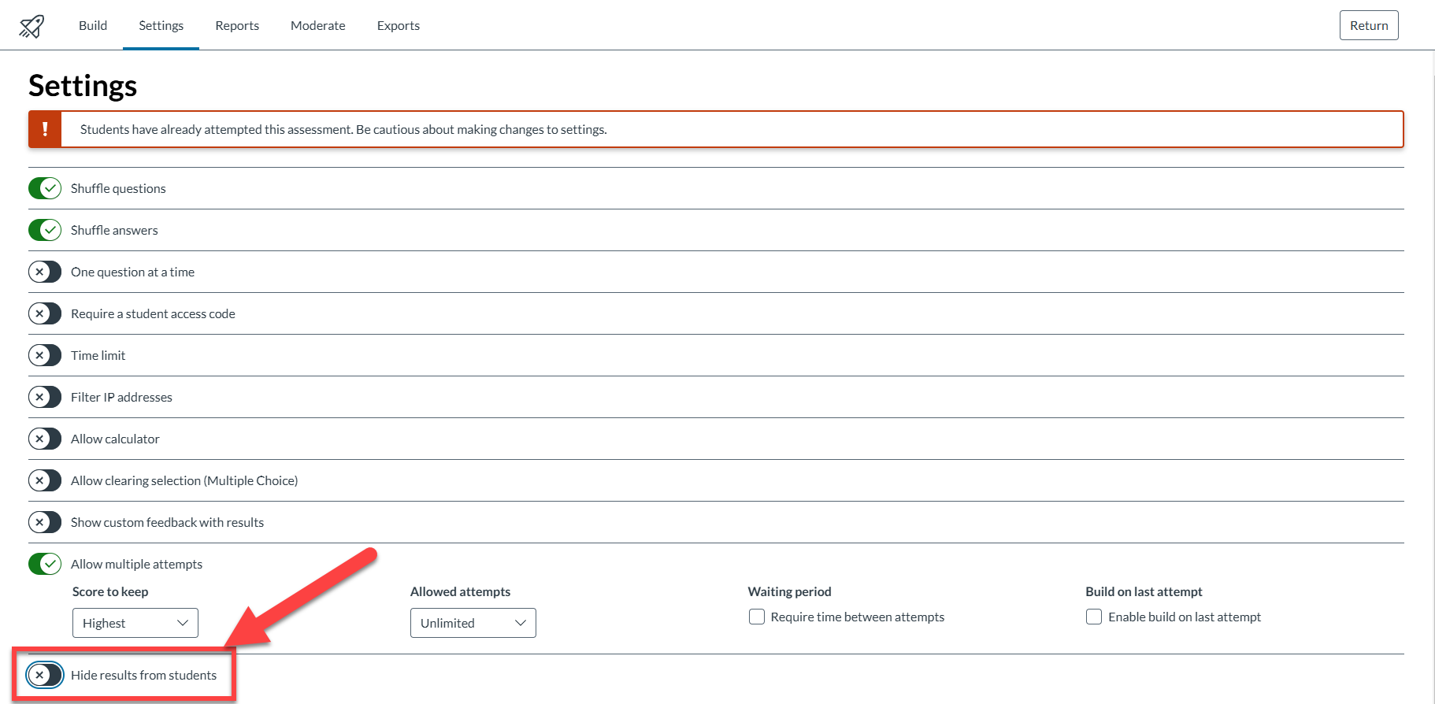The width and height of the screenshot is (1435, 704).
Task: Toggle Require a student access code
Action: coord(45,313)
